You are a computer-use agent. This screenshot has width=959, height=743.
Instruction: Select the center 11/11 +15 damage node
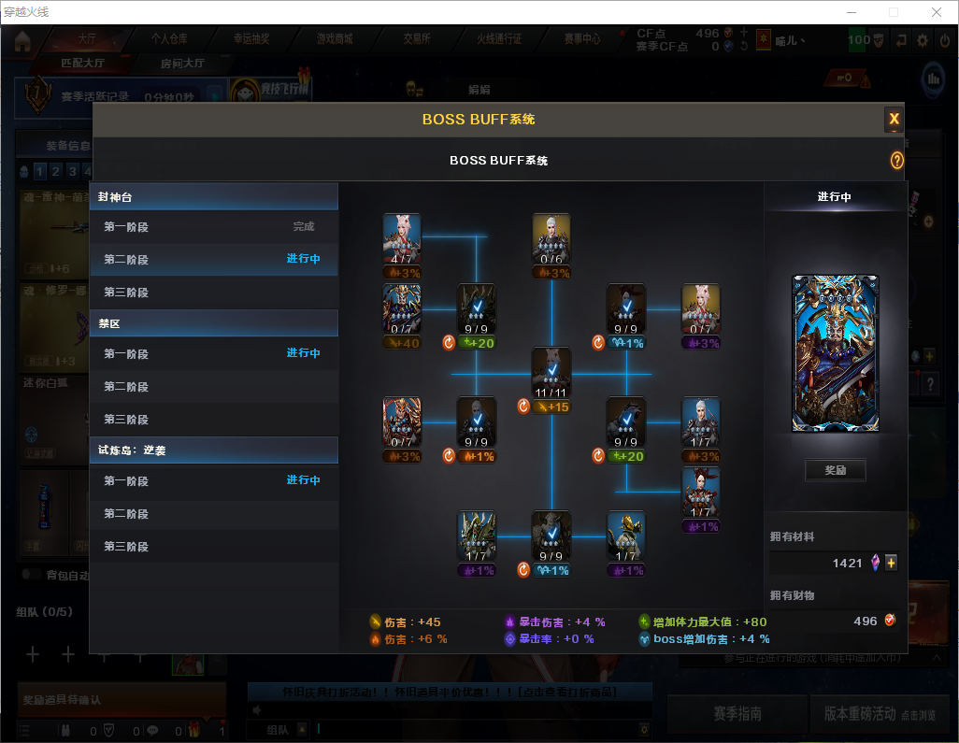(551, 380)
